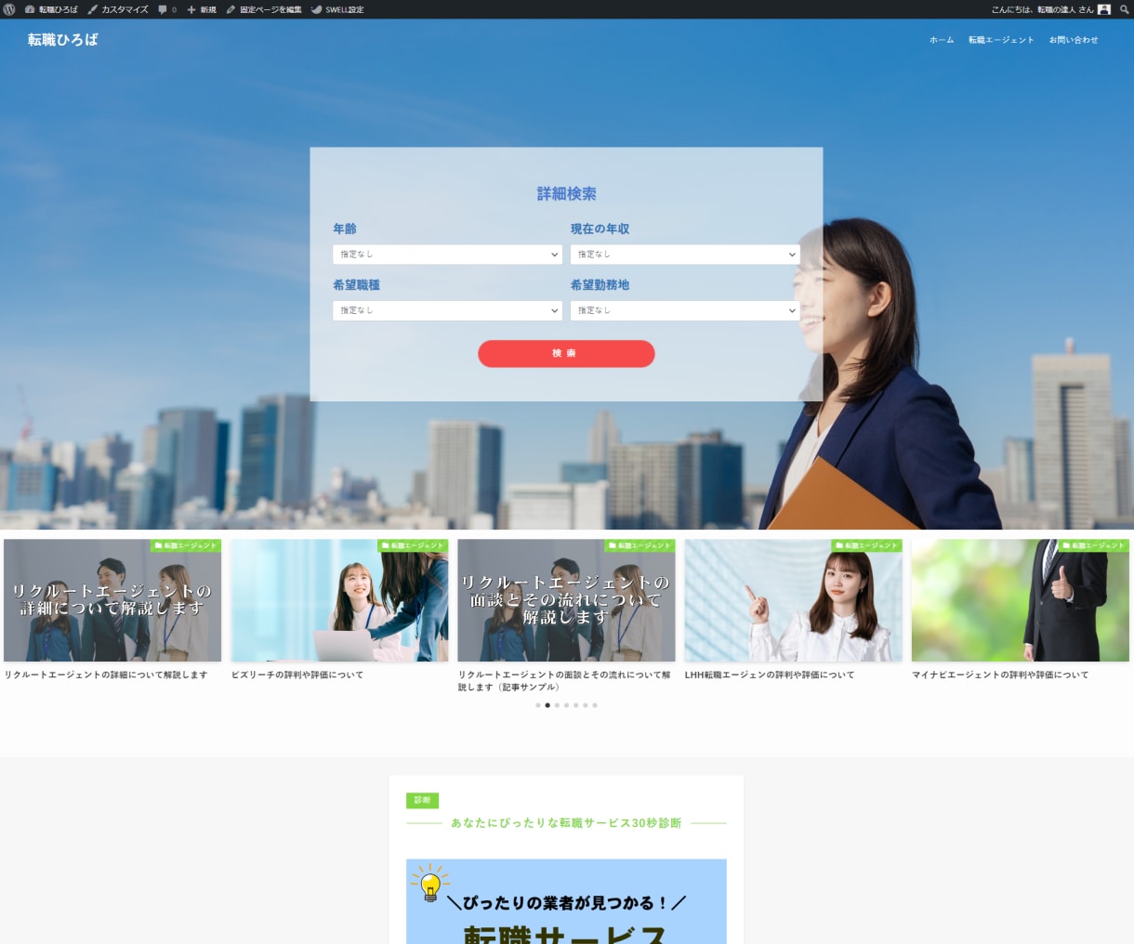Open the 年齢 dropdown
The image size is (1134, 944).
click(447, 255)
